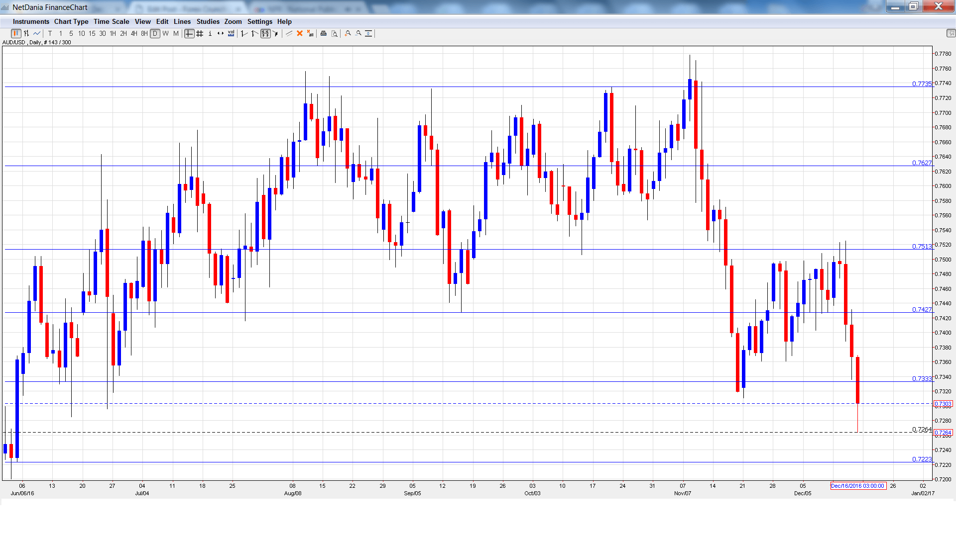
Task: Switch to OHLC bar chart icon
Action: click(x=26, y=33)
